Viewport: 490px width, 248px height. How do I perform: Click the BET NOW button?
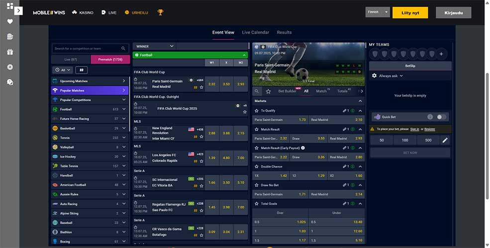(x=410, y=153)
